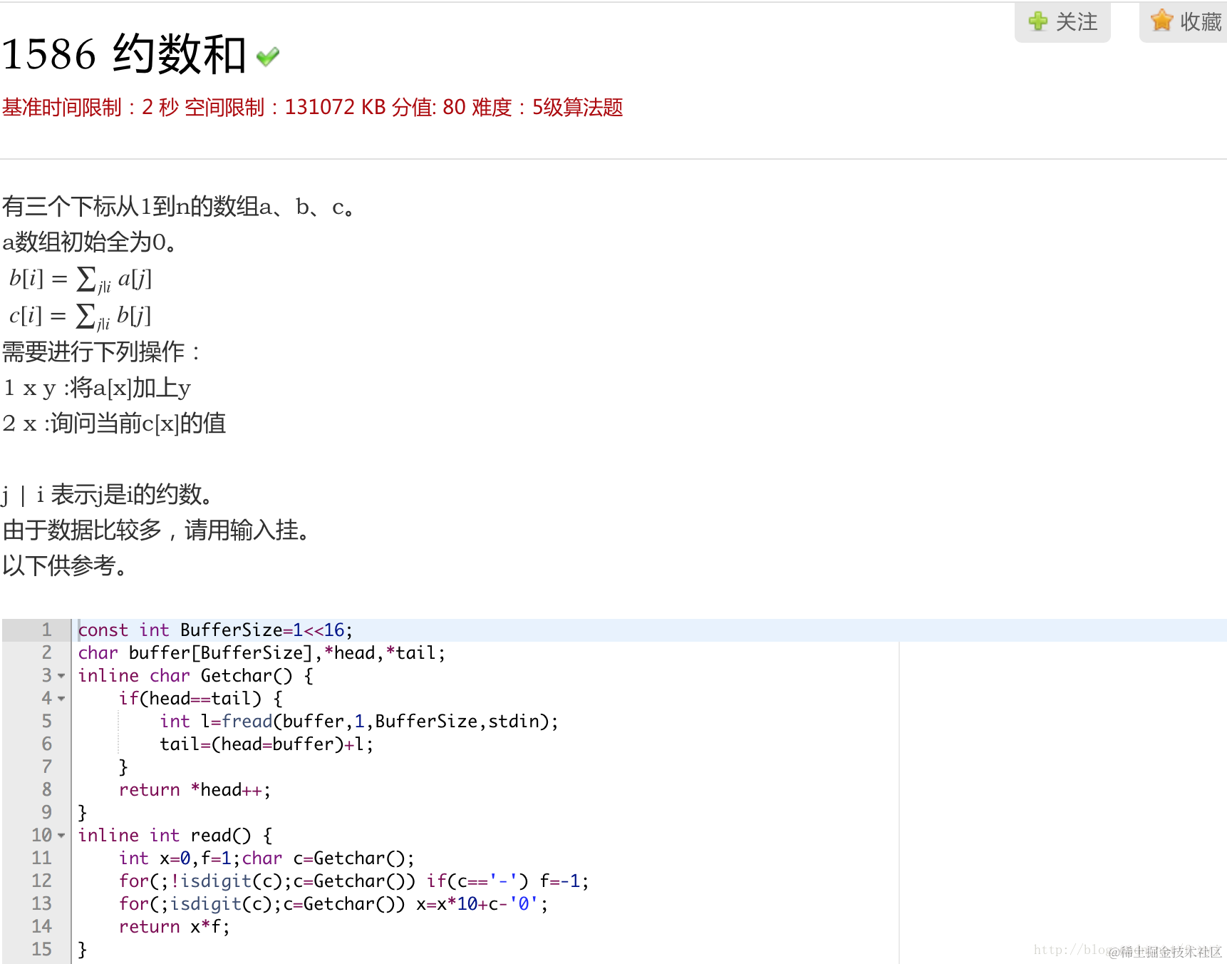Image resolution: width=1227 pixels, height=964 pixels.
Task: Click code line 'int l=fread(buffer,1,BufferSize,stdin);'
Action: click(359, 722)
